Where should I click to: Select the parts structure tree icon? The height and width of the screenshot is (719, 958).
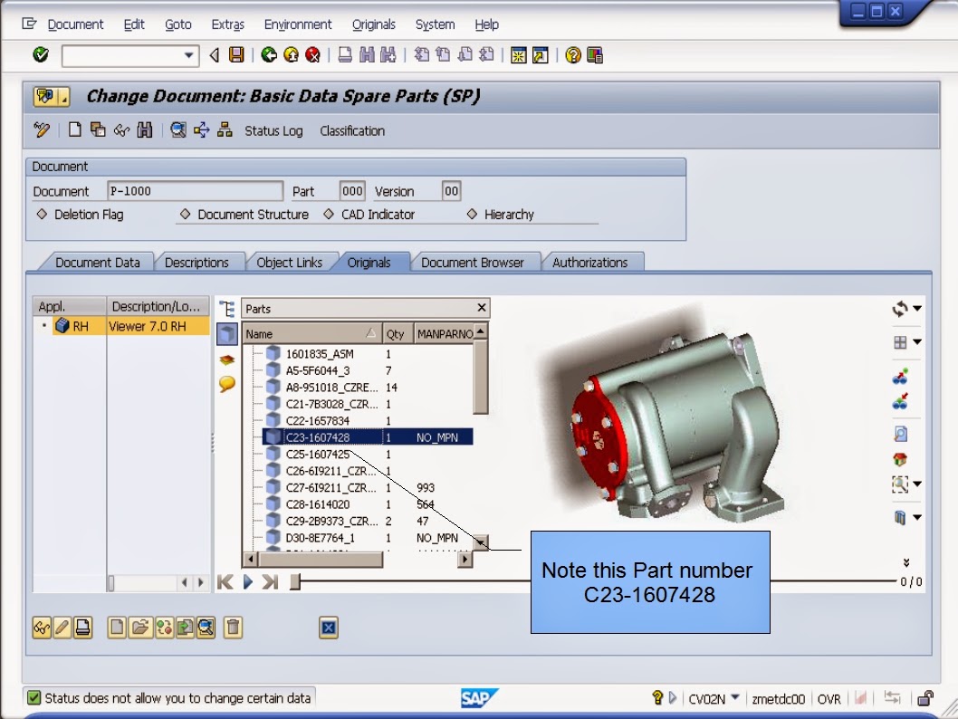coord(227,308)
